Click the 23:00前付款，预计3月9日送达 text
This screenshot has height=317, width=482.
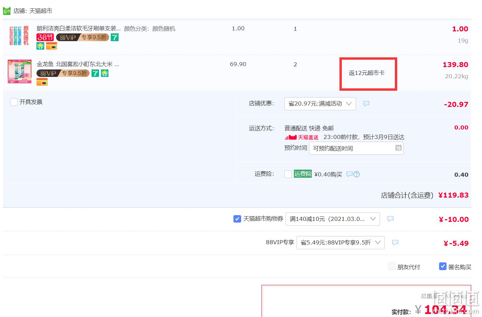click(x=364, y=137)
